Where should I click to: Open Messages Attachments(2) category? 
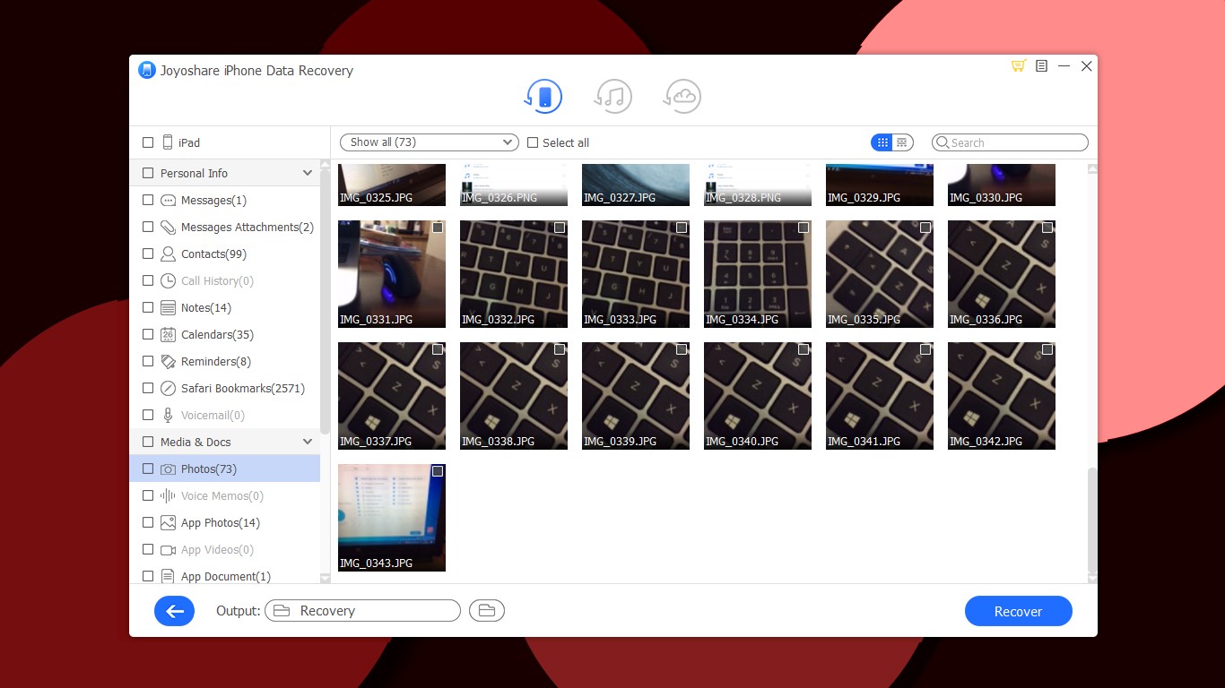pos(248,228)
